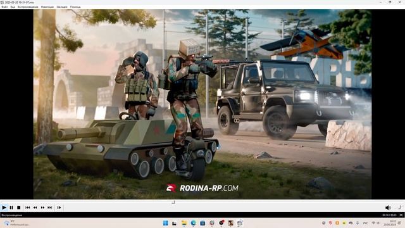
Task: Rewind the video with the rewind button
Action: (x=35, y=208)
